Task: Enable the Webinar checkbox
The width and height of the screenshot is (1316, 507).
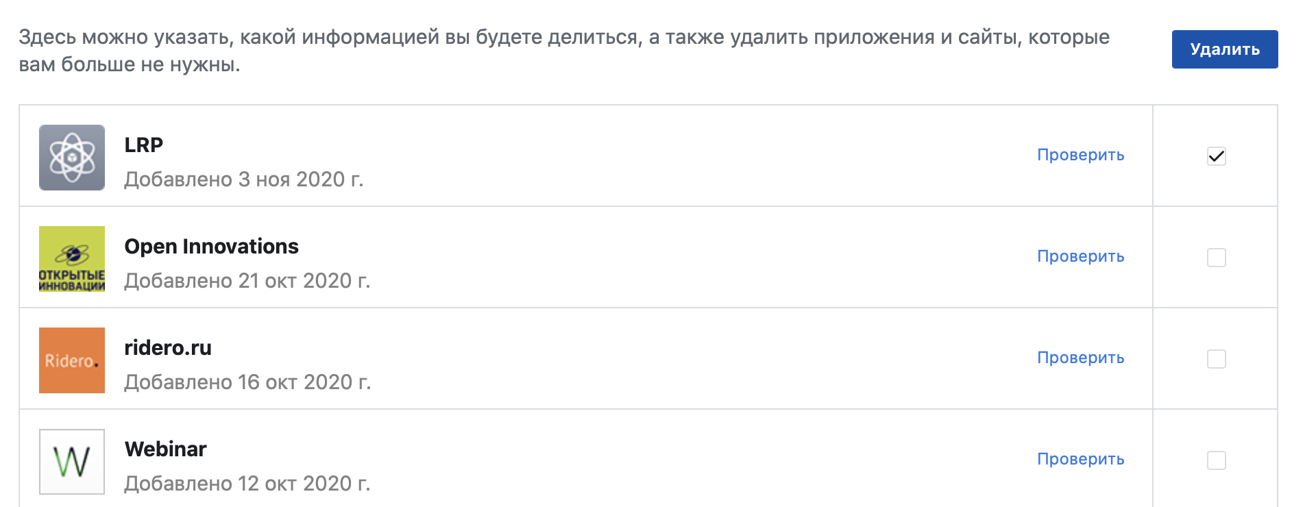Action: coord(1217,460)
